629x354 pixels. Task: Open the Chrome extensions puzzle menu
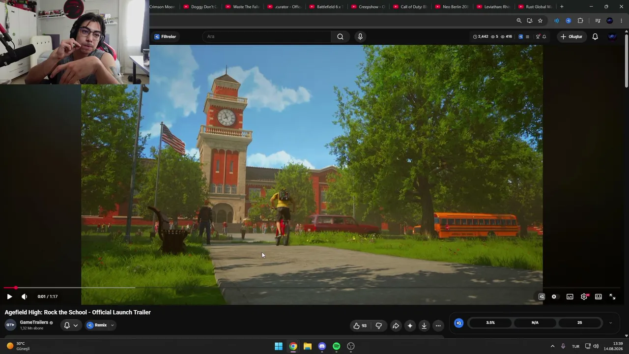(580, 21)
